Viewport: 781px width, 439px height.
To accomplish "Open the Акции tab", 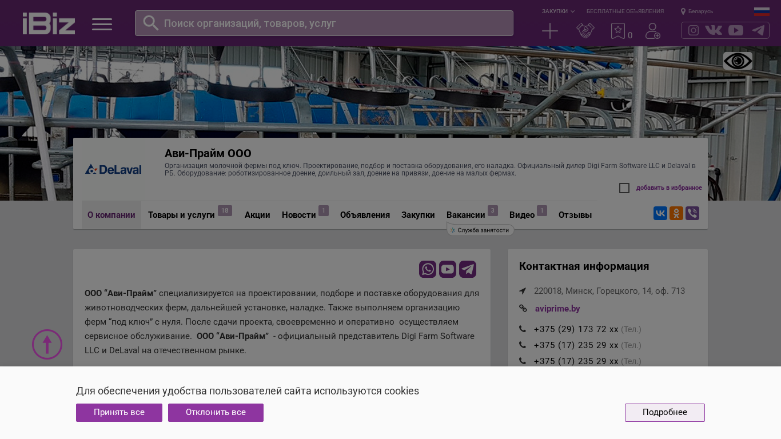I will pyautogui.click(x=257, y=215).
